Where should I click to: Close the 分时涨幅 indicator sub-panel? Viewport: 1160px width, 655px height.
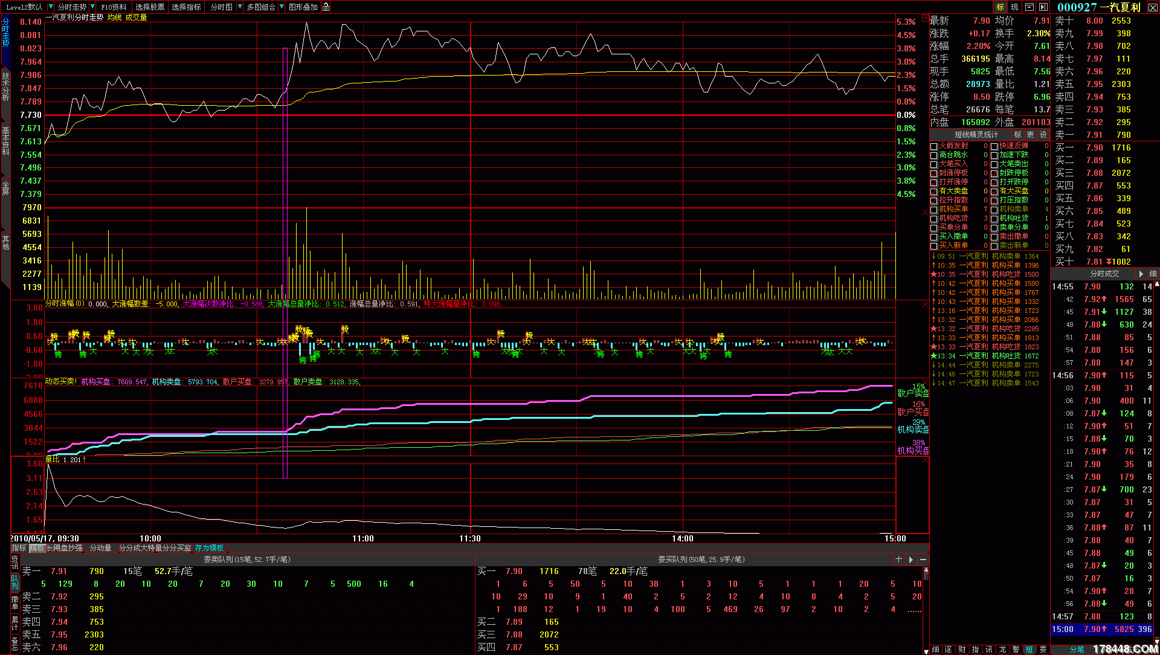click(x=925, y=305)
